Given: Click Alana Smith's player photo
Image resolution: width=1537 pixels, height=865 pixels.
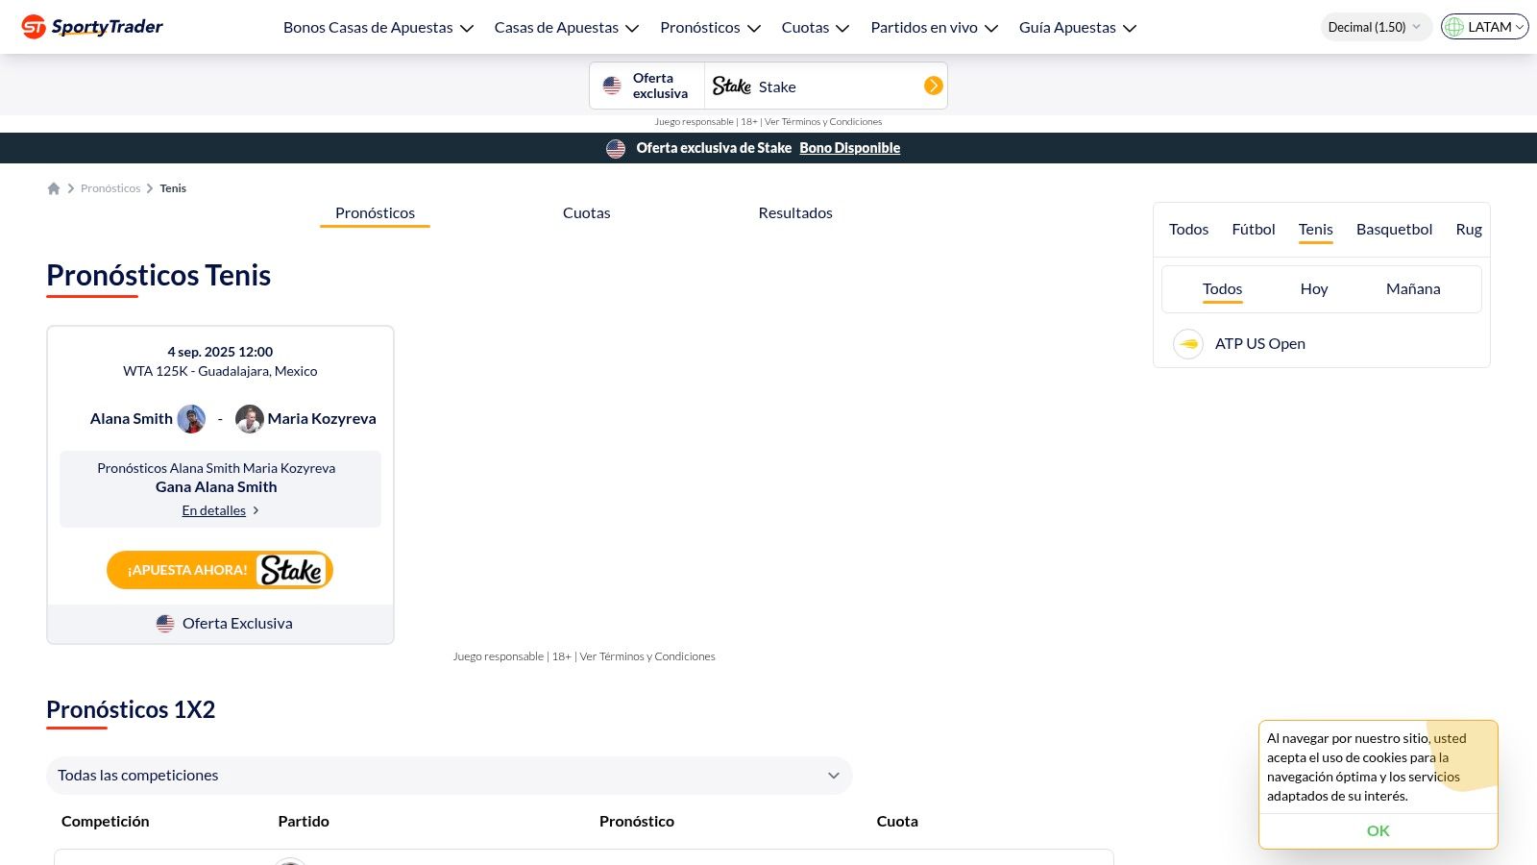Looking at the screenshot, I should (x=191, y=419).
